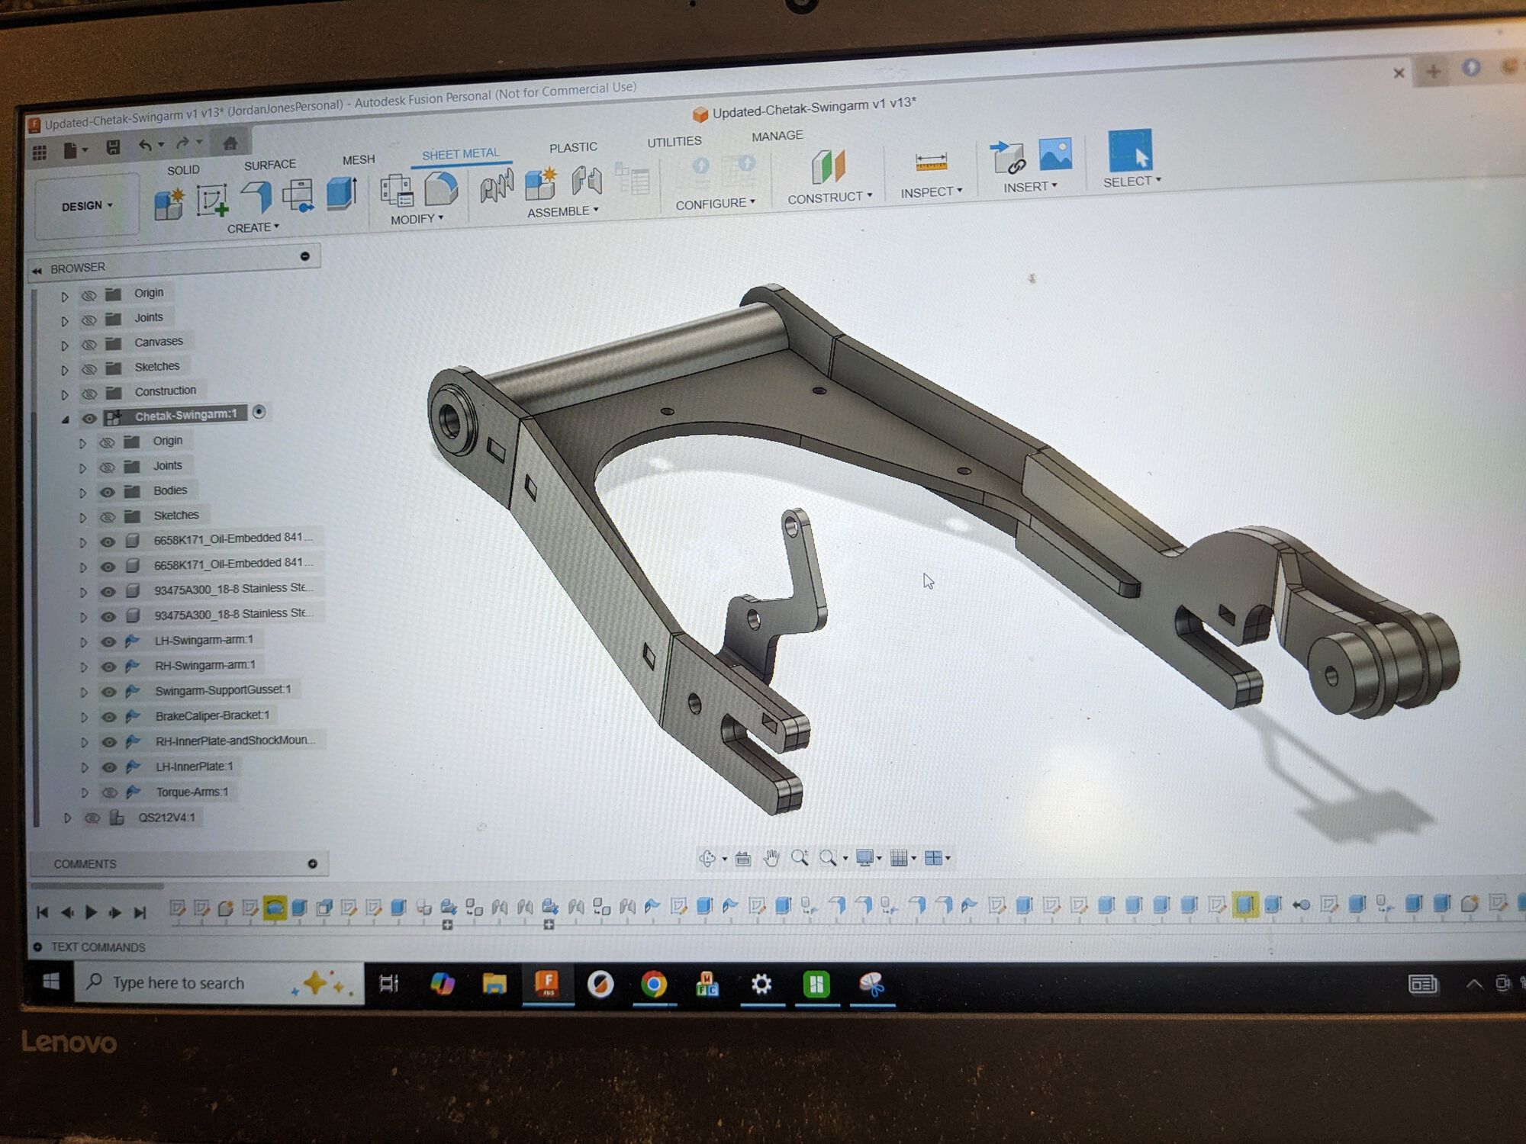Image resolution: width=1526 pixels, height=1144 pixels.
Task: Switch to the Surface tab
Action: (x=269, y=164)
